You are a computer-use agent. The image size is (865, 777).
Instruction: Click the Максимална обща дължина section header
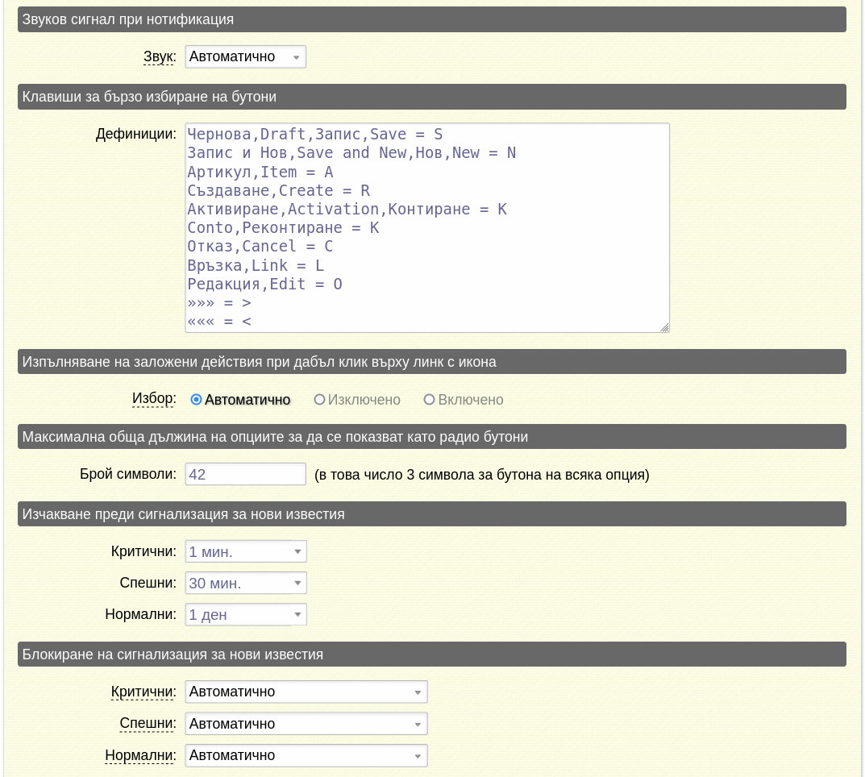click(432, 437)
